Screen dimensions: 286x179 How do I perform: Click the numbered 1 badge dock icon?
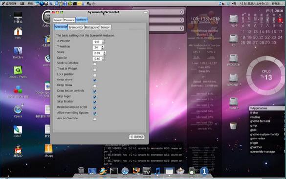(204, 171)
